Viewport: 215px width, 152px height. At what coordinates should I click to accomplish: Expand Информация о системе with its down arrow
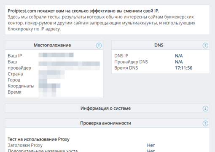coord(205,109)
